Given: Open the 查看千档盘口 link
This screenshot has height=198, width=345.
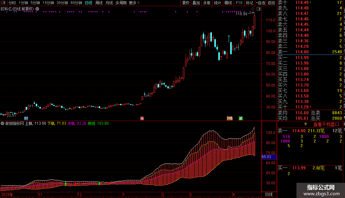Looking at the screenshot, I should pyautogui.click(x=326, y=124).
